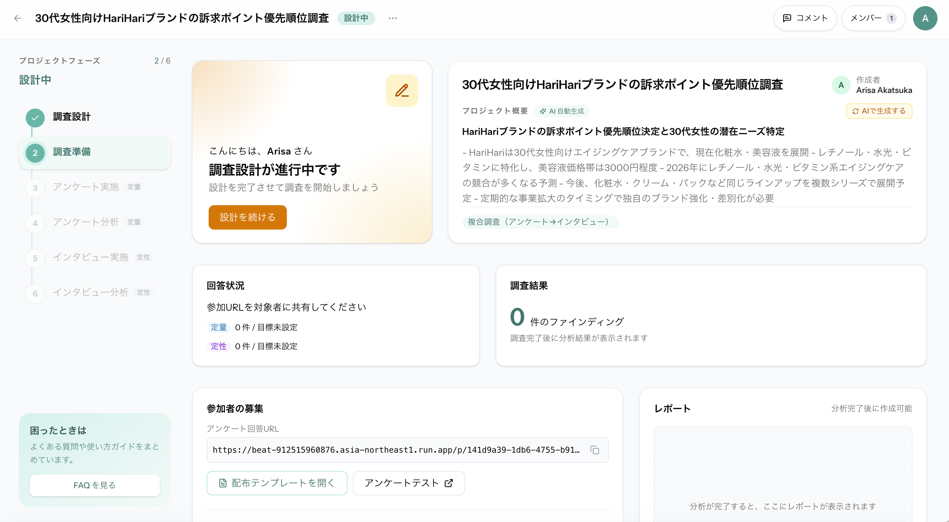Image resolution: width=949 pixels, height=522 pixels.
Task: Open 配布テンプレートを開く button
Action: [x=277, y=483]
